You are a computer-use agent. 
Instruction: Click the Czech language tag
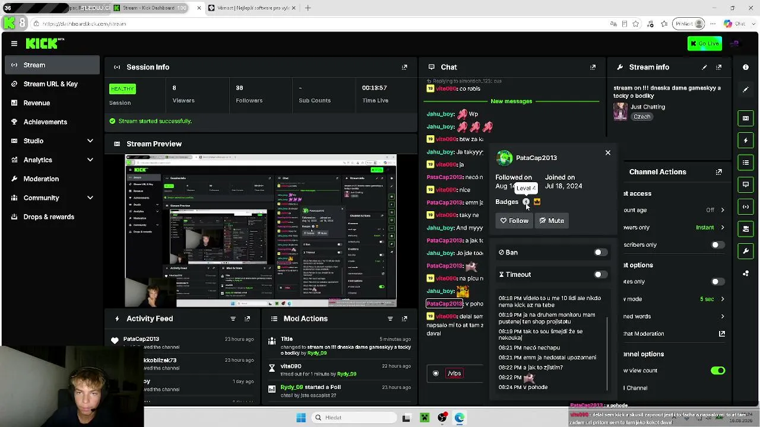(x=642, y=117)
